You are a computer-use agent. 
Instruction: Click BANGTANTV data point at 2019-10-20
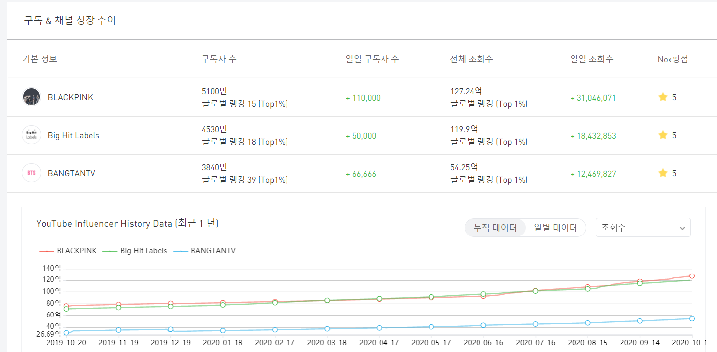(66, 333)
